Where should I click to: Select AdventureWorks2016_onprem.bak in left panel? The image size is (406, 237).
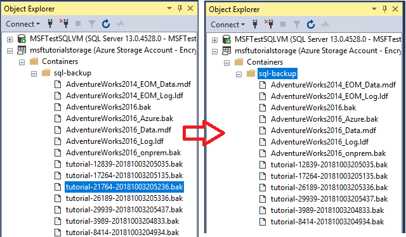click(123, 153)
